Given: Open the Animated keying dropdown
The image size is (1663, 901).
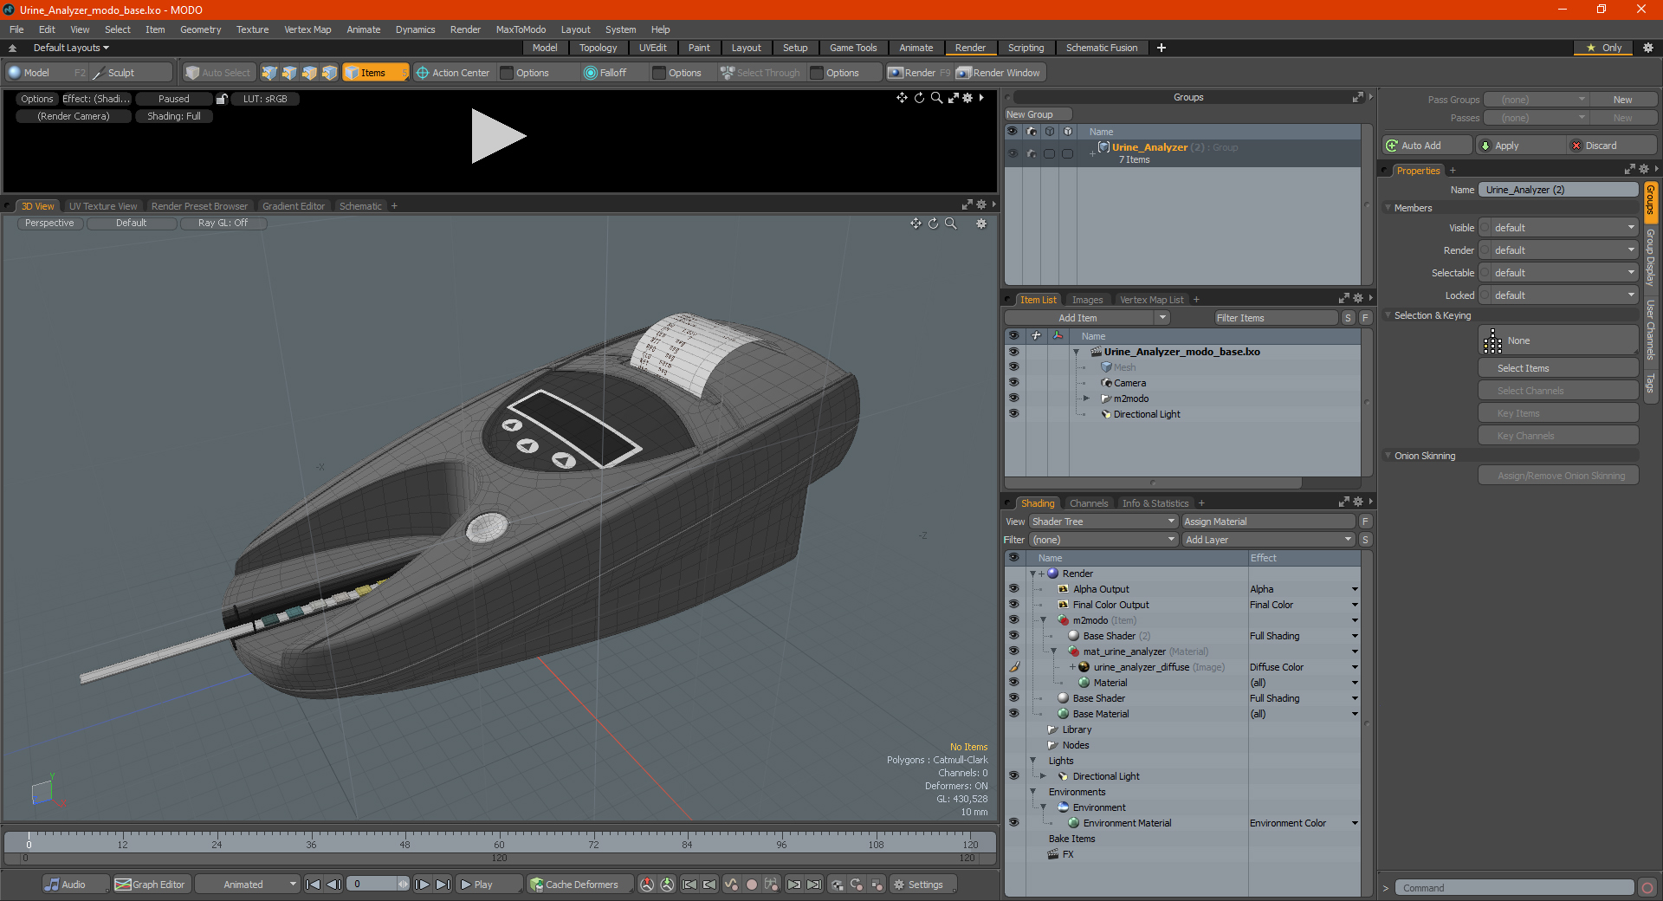Looking at the screenshot, I should 247,885.
